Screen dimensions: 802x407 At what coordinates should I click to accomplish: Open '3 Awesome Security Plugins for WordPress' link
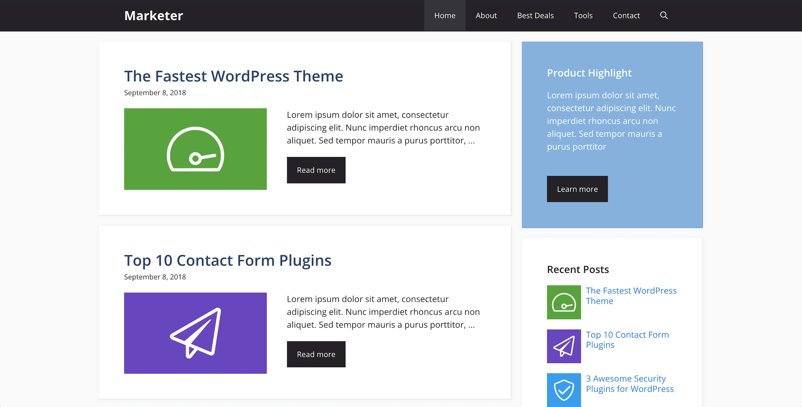click(x=630, y=384)
